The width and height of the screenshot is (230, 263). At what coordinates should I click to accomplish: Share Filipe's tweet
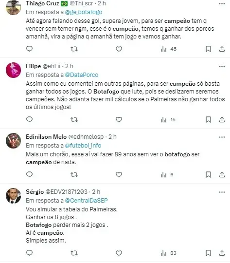click(x=222, y=120)
